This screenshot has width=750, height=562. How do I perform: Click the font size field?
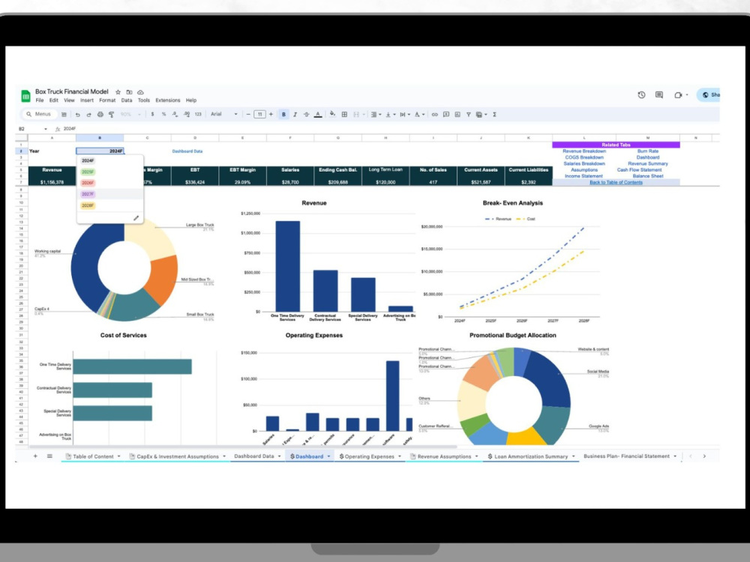pyautogui.click(x=259, y=115)
